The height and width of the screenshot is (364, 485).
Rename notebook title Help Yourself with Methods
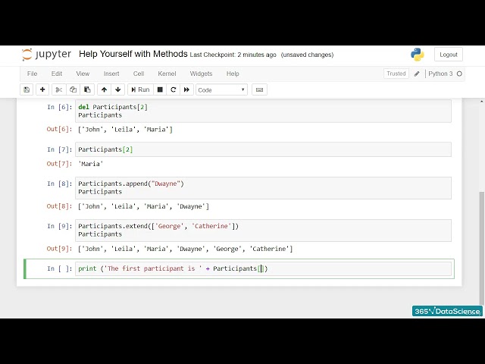pos(133,54)
